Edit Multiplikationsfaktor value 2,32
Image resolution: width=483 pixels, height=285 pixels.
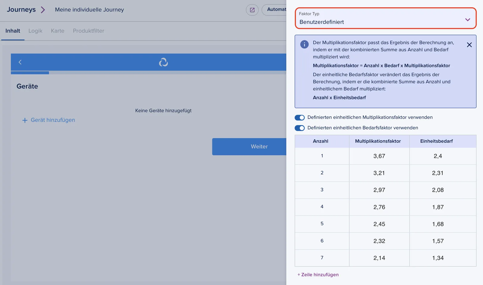click(x=379, y=241)
